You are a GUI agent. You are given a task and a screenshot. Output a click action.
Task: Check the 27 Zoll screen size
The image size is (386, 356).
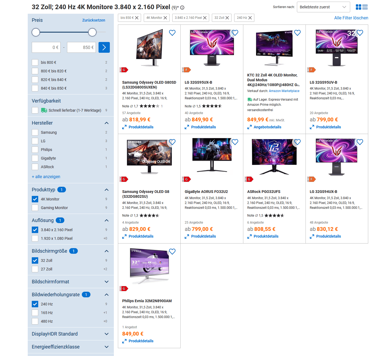pyautogui.click(x=35, y=269)
